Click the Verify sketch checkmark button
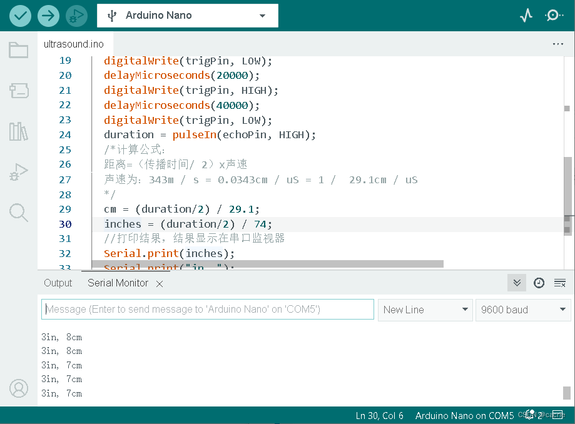The height and width of the screenshot is (424, 575). click(x=20, y=16)
